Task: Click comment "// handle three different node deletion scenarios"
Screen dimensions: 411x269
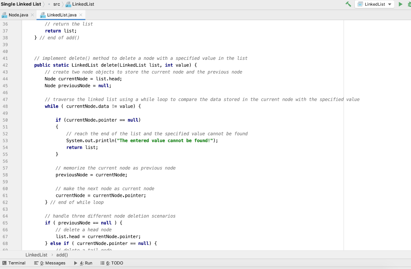Action: [x=110, y=216]
